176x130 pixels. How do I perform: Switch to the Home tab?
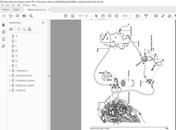[x=6, y=10]
